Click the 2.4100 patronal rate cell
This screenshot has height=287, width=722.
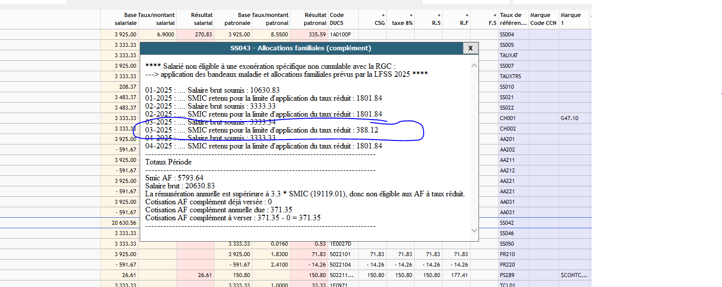271,265
